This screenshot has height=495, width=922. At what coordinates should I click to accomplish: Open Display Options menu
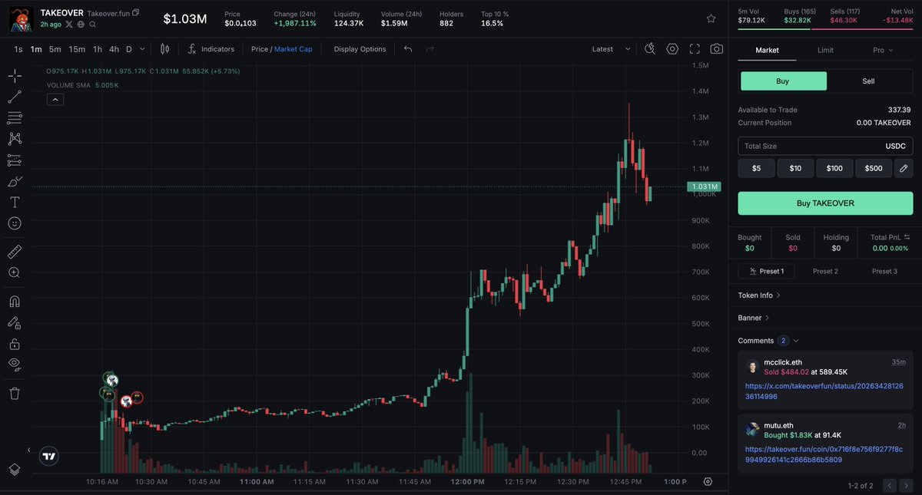(360, 49)
